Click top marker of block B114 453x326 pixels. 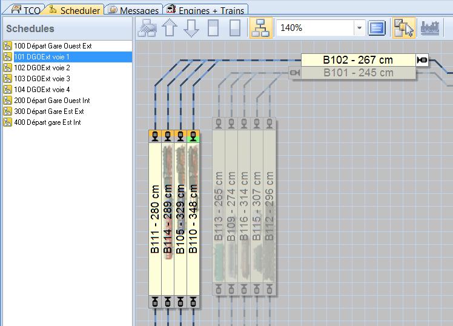168,136
